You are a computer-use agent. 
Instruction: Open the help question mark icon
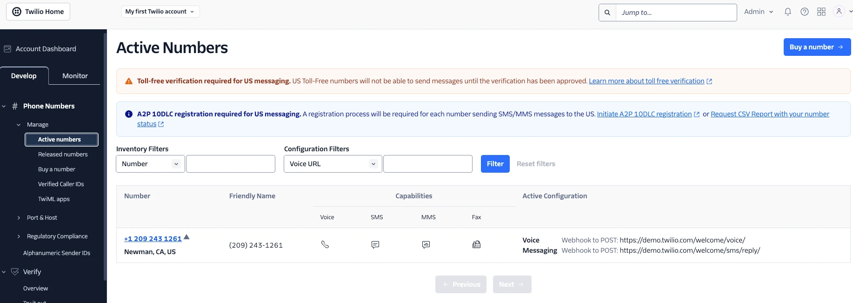[805, 12]
